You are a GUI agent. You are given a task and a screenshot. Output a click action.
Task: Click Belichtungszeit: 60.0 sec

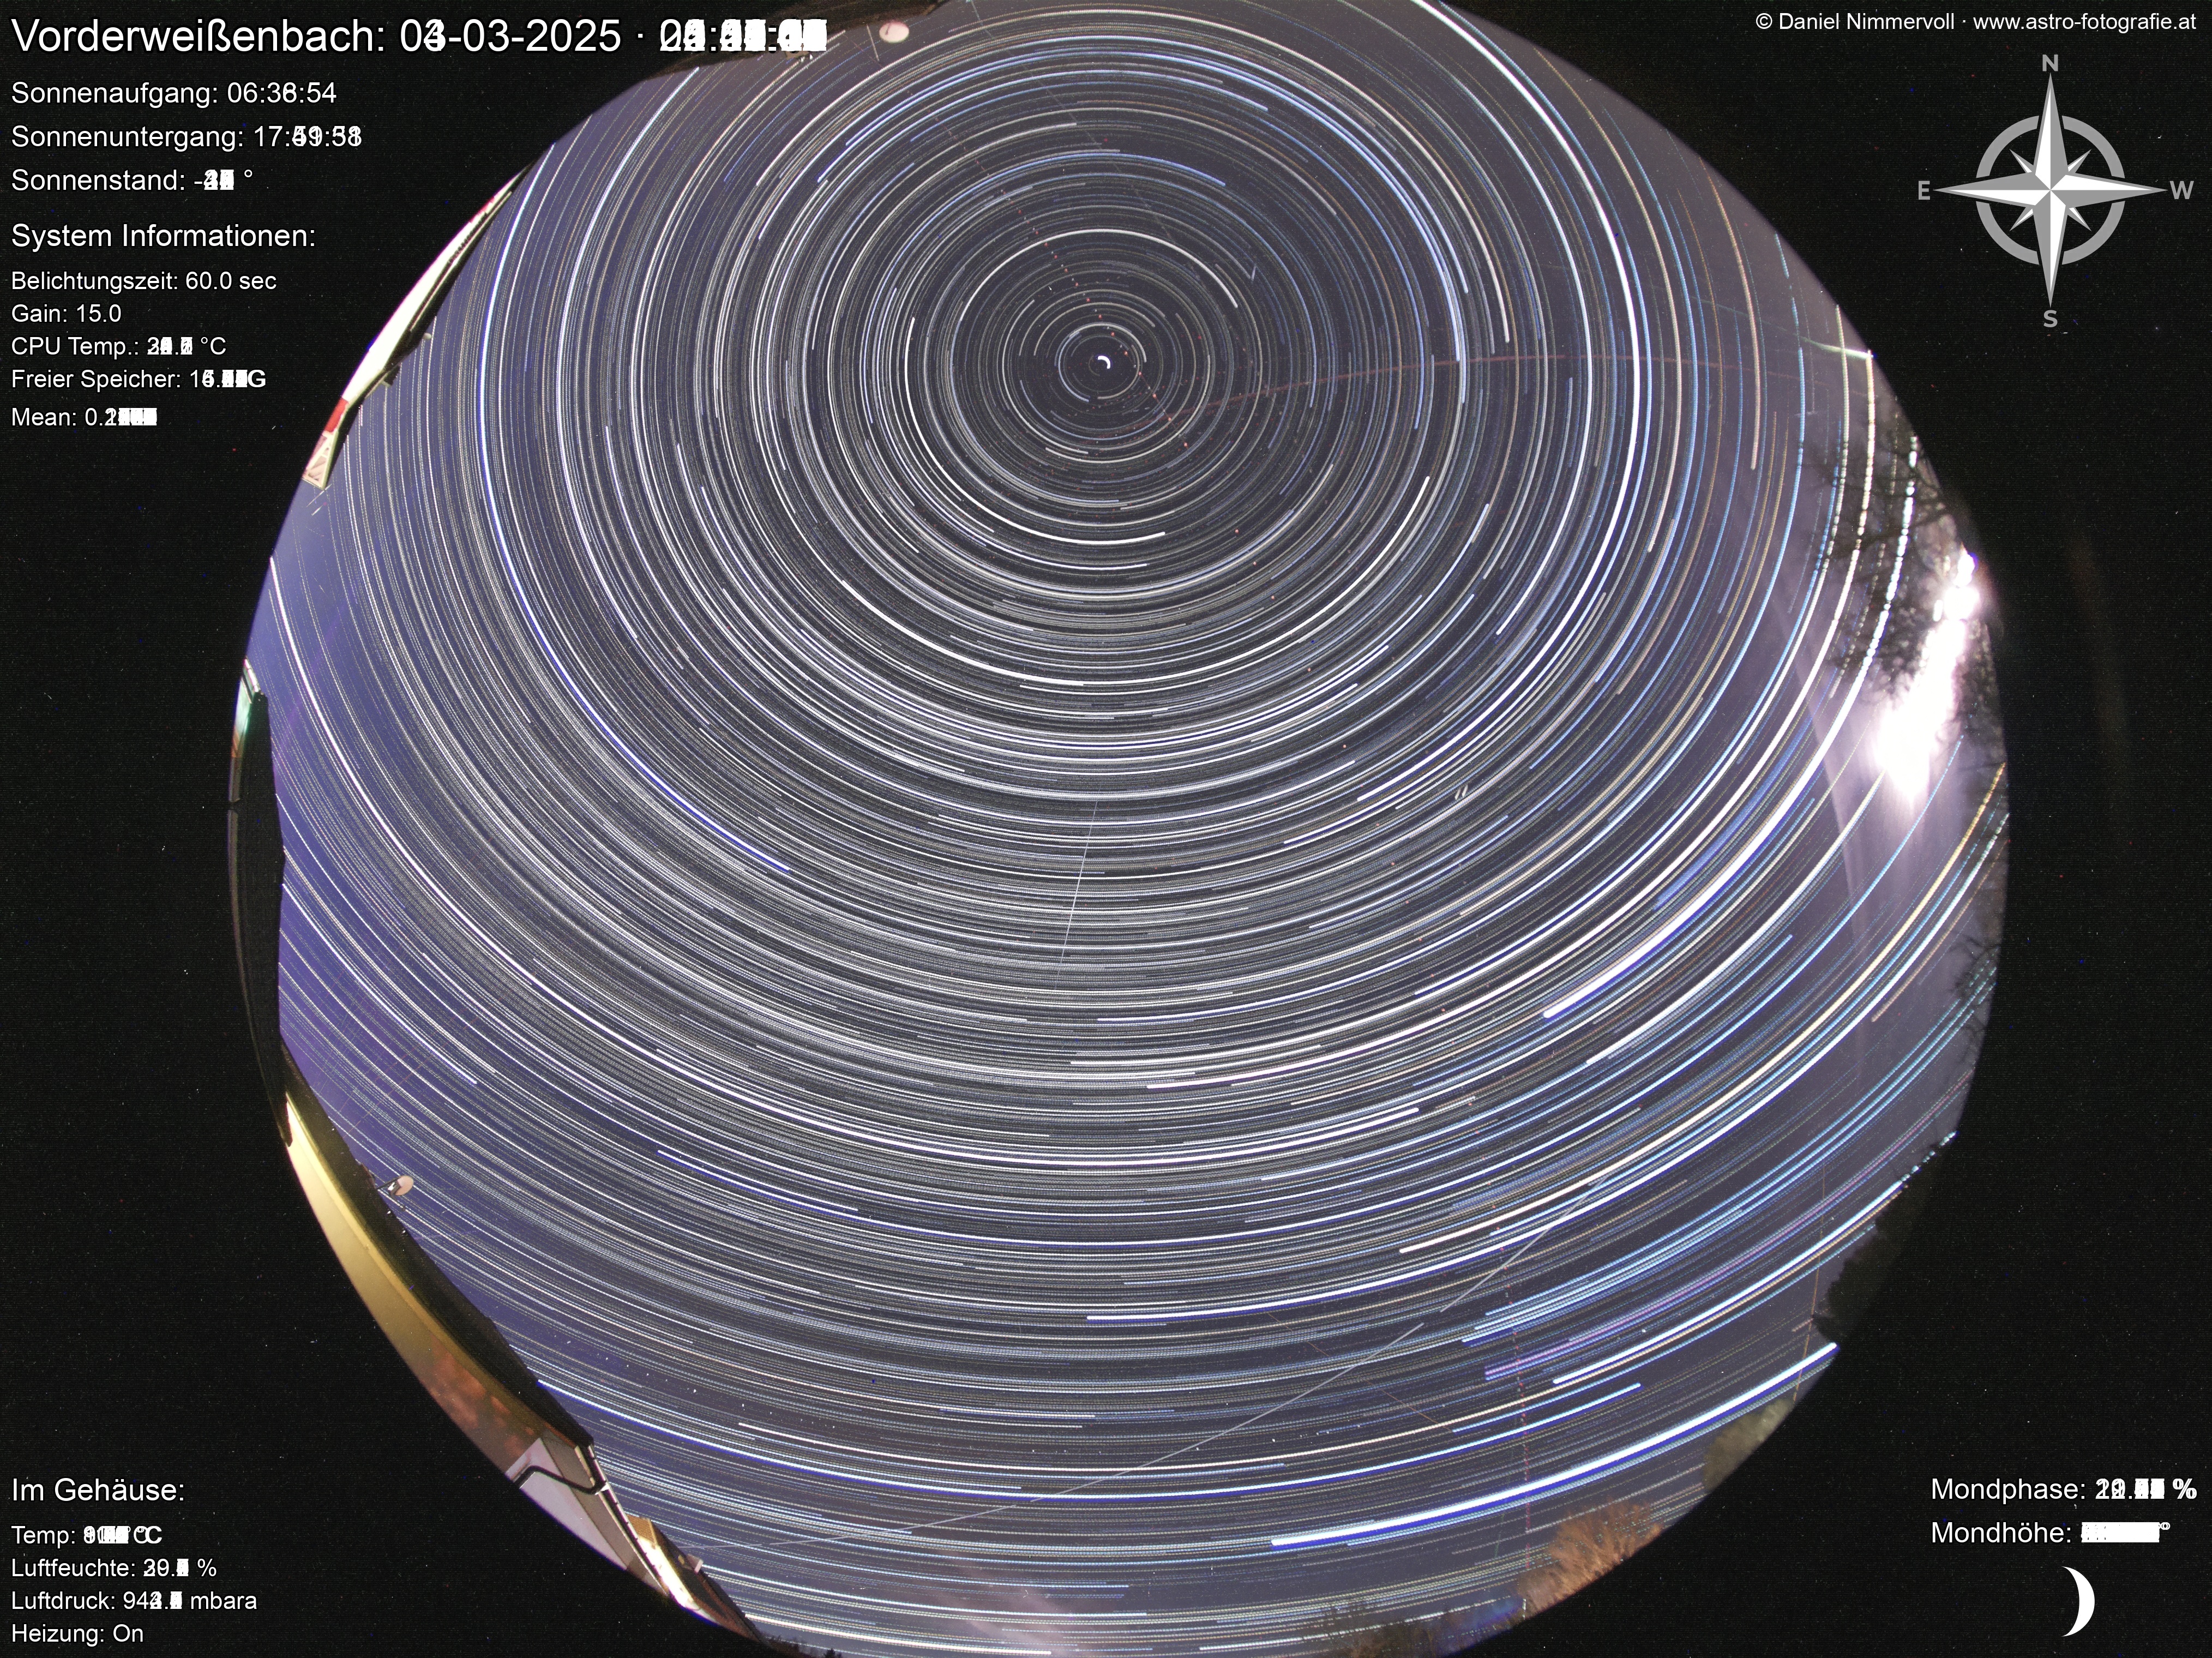[x=144, y=281]
